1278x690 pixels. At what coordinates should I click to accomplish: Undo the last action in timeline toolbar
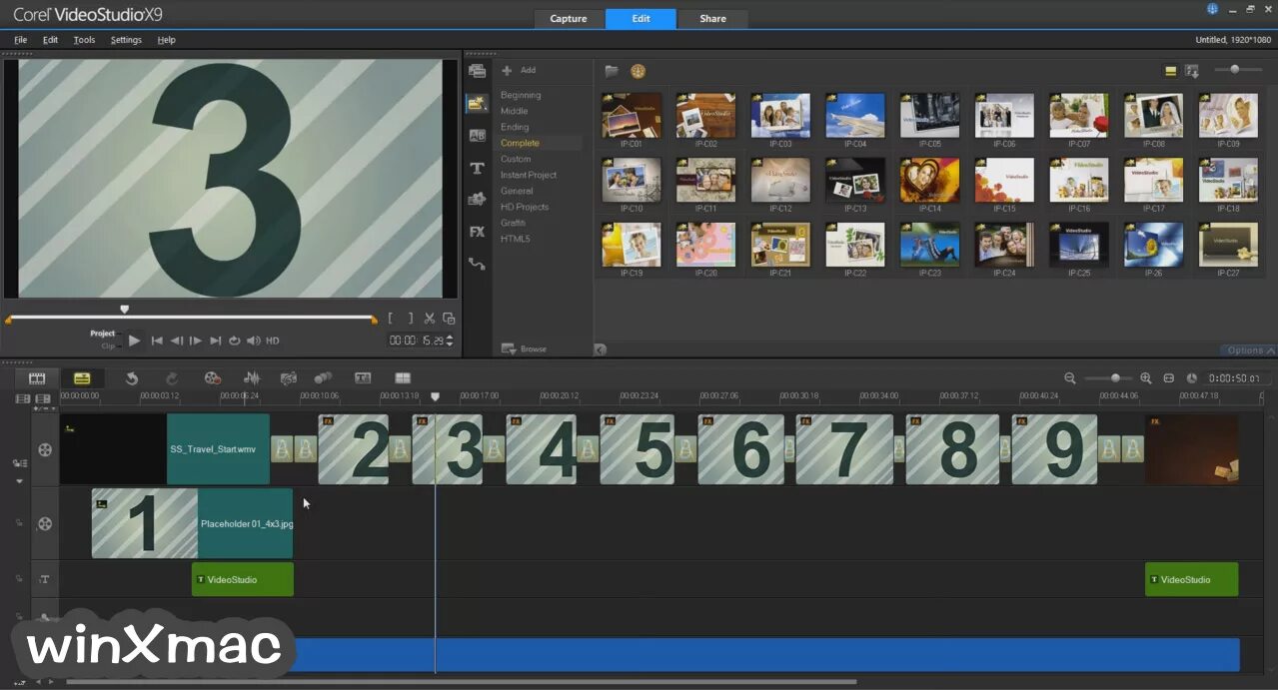[x=131, y=378]
